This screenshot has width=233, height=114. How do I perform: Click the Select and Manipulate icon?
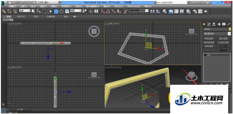pos(91,11)
